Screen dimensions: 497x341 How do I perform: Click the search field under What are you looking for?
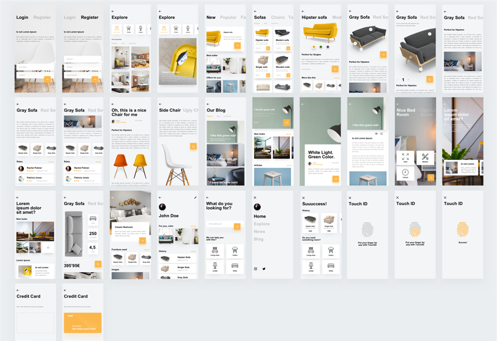[220, 226]
